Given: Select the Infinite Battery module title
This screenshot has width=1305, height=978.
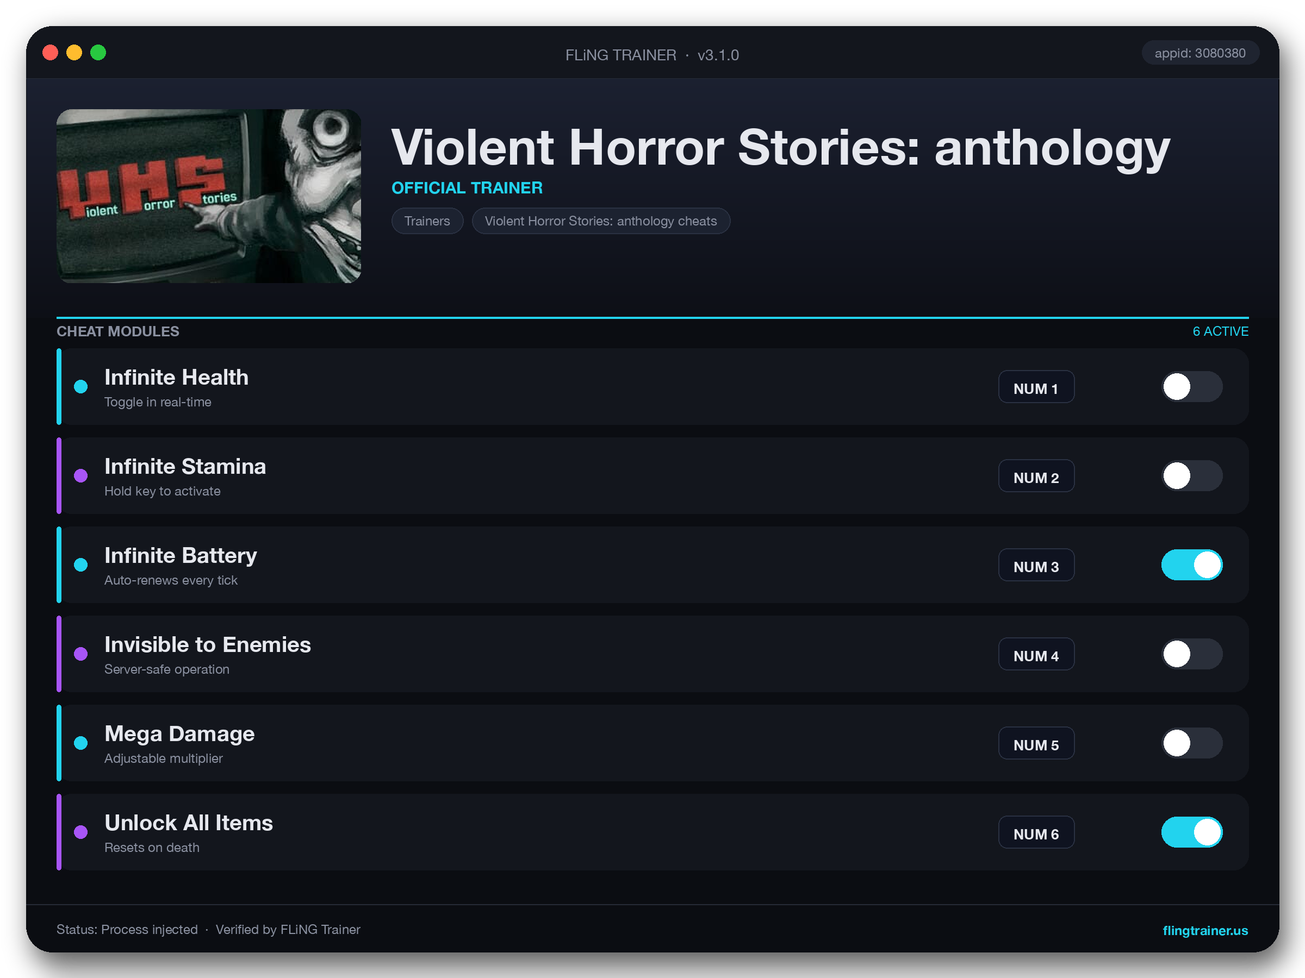Looking at the screenshot, I should pos(181,556).
